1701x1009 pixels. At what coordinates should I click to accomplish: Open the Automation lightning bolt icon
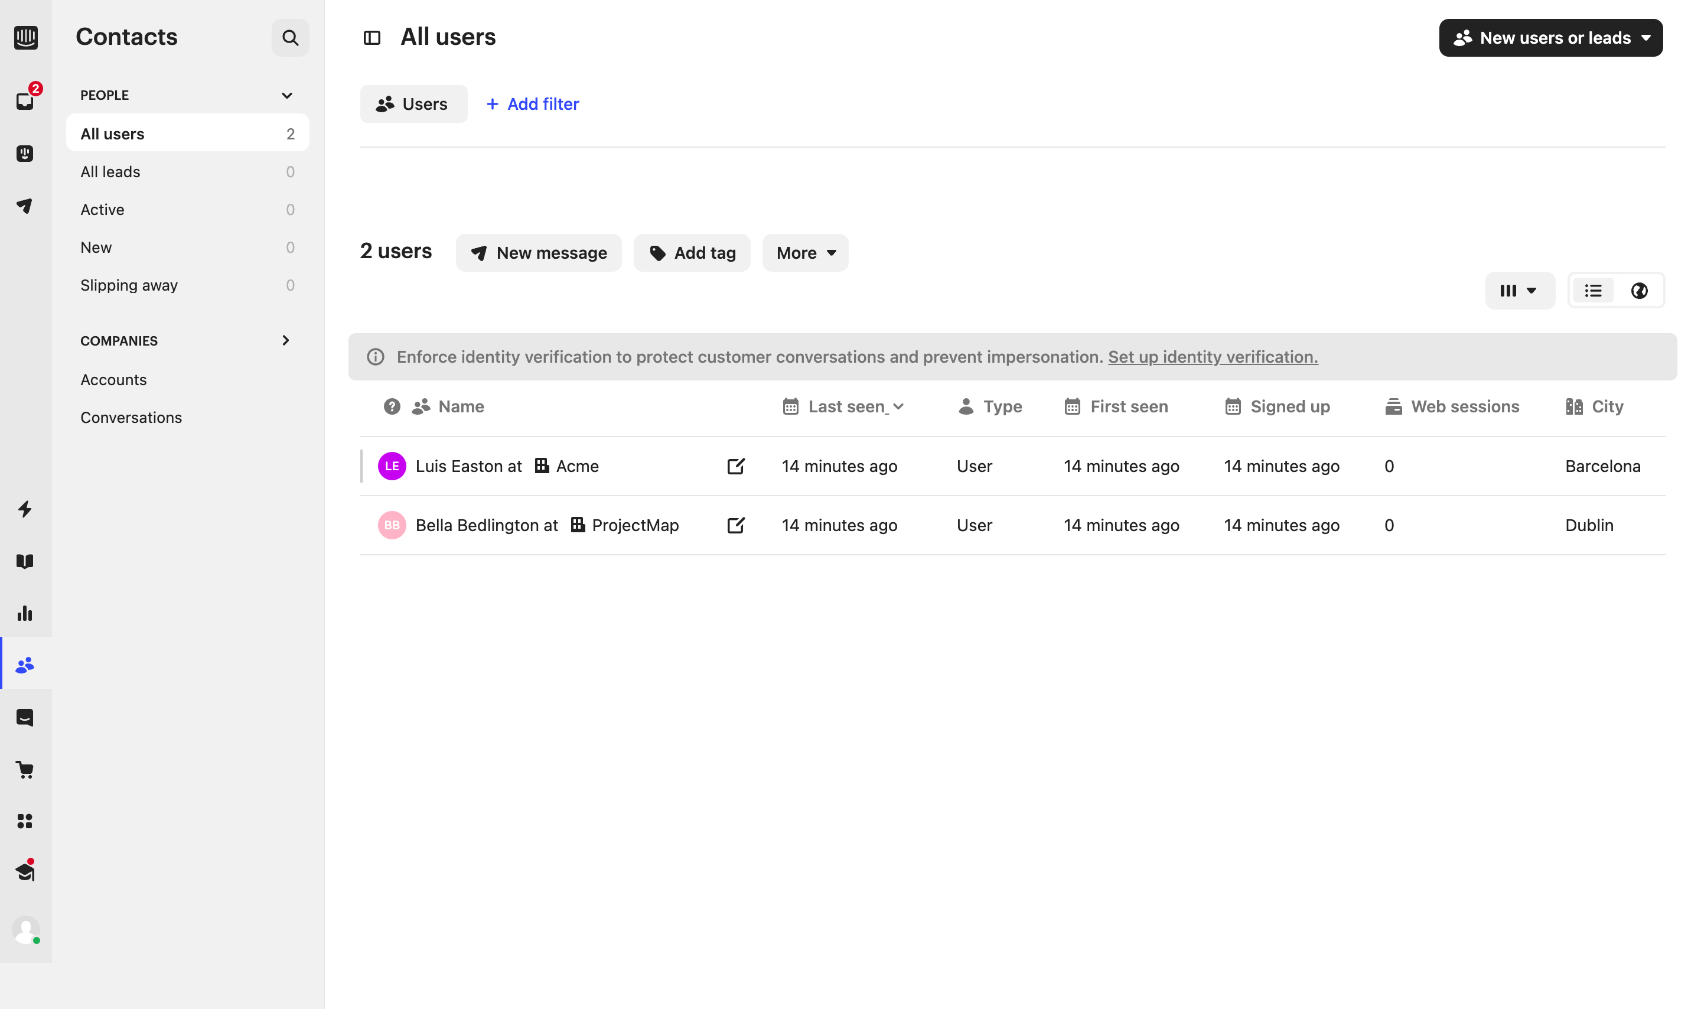point(25,509)
